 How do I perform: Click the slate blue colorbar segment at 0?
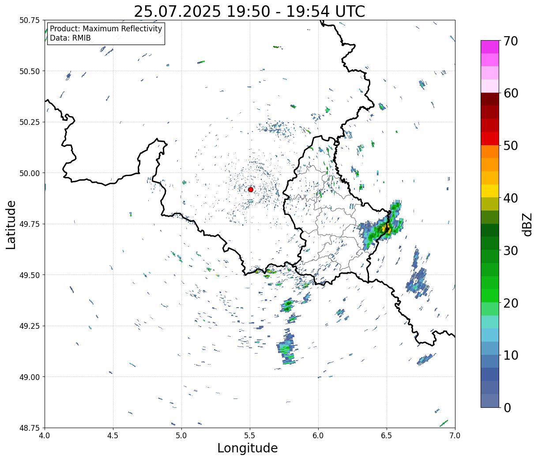pos(490,400)
